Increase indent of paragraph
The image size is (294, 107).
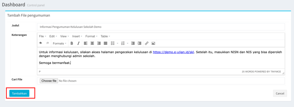point(139,43)
